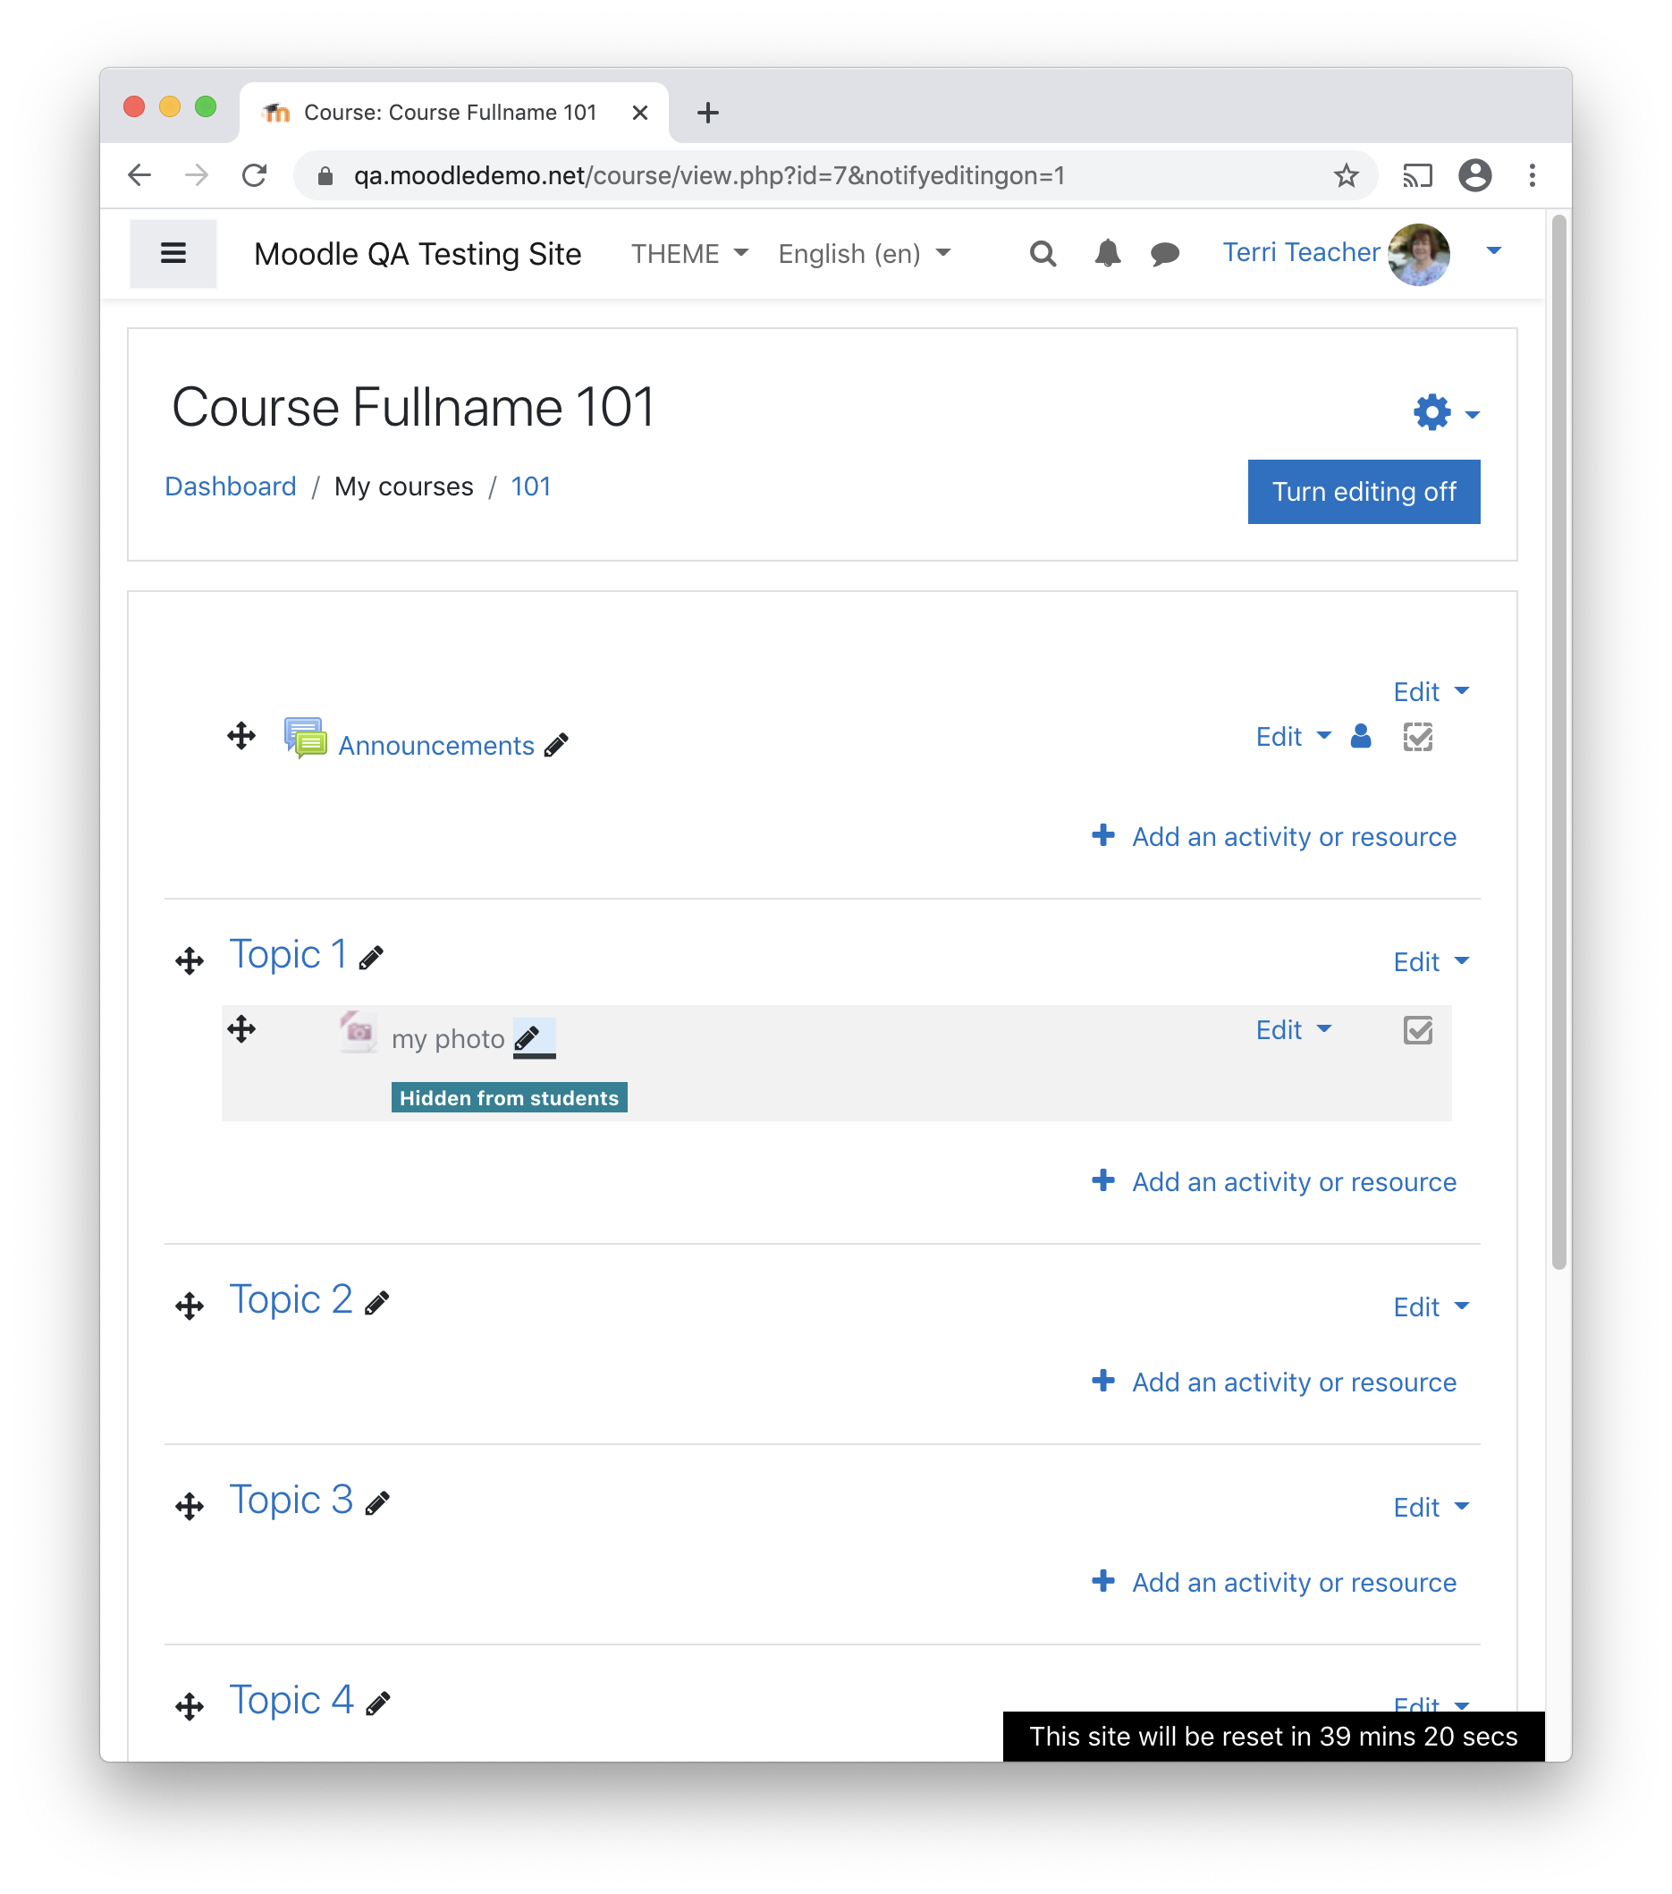This screenshot has height=1894, width=1672.
Task: Click the search magnifier icon
Action: click(1043, 253)
